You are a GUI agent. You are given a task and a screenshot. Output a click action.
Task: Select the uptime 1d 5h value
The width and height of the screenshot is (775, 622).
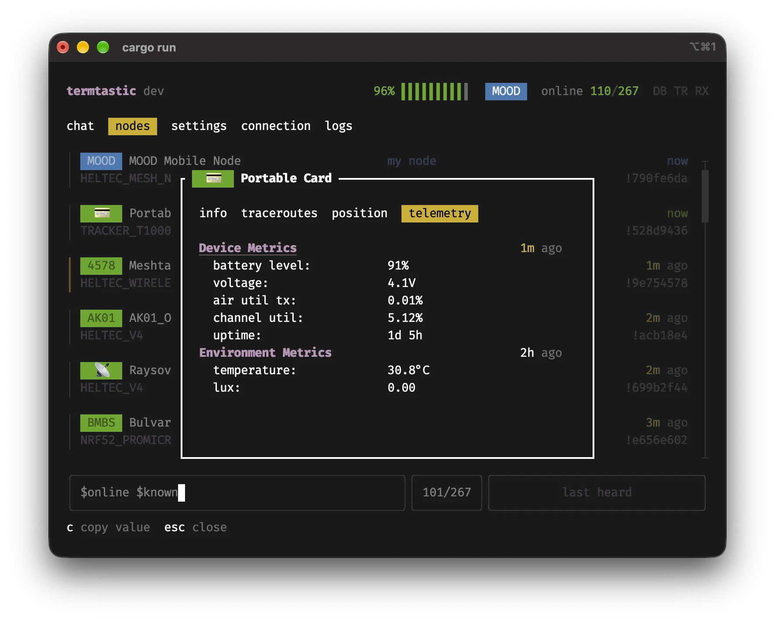point(405,335)
